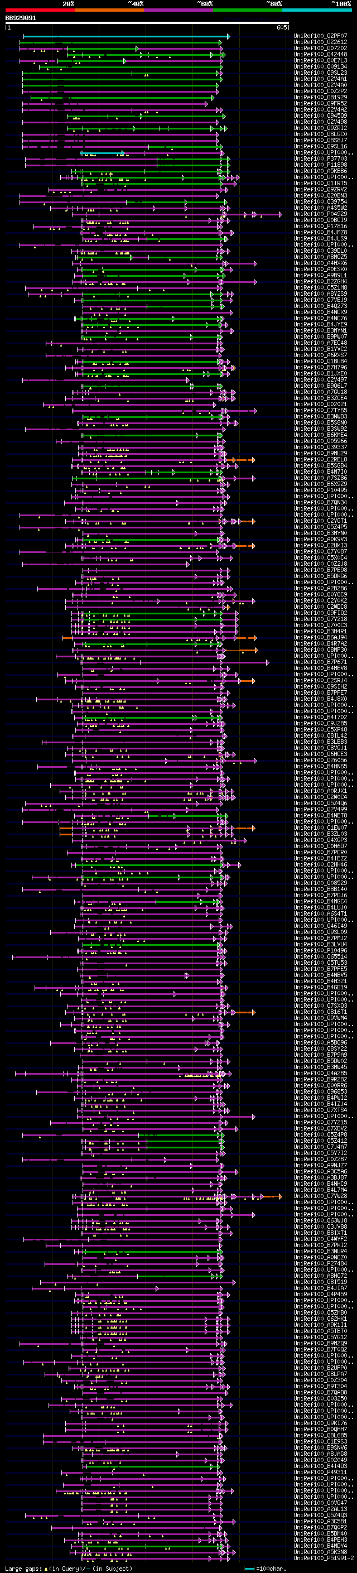Click hit label UniRef100_B4MDY4

pyautogui.click(x=320, y=1547)
